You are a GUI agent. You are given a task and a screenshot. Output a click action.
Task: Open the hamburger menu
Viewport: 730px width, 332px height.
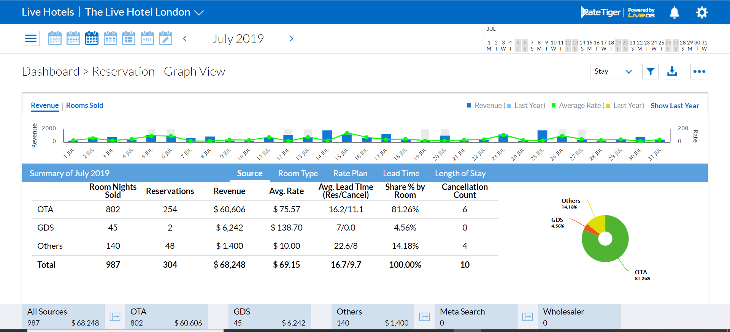(30, 38)
